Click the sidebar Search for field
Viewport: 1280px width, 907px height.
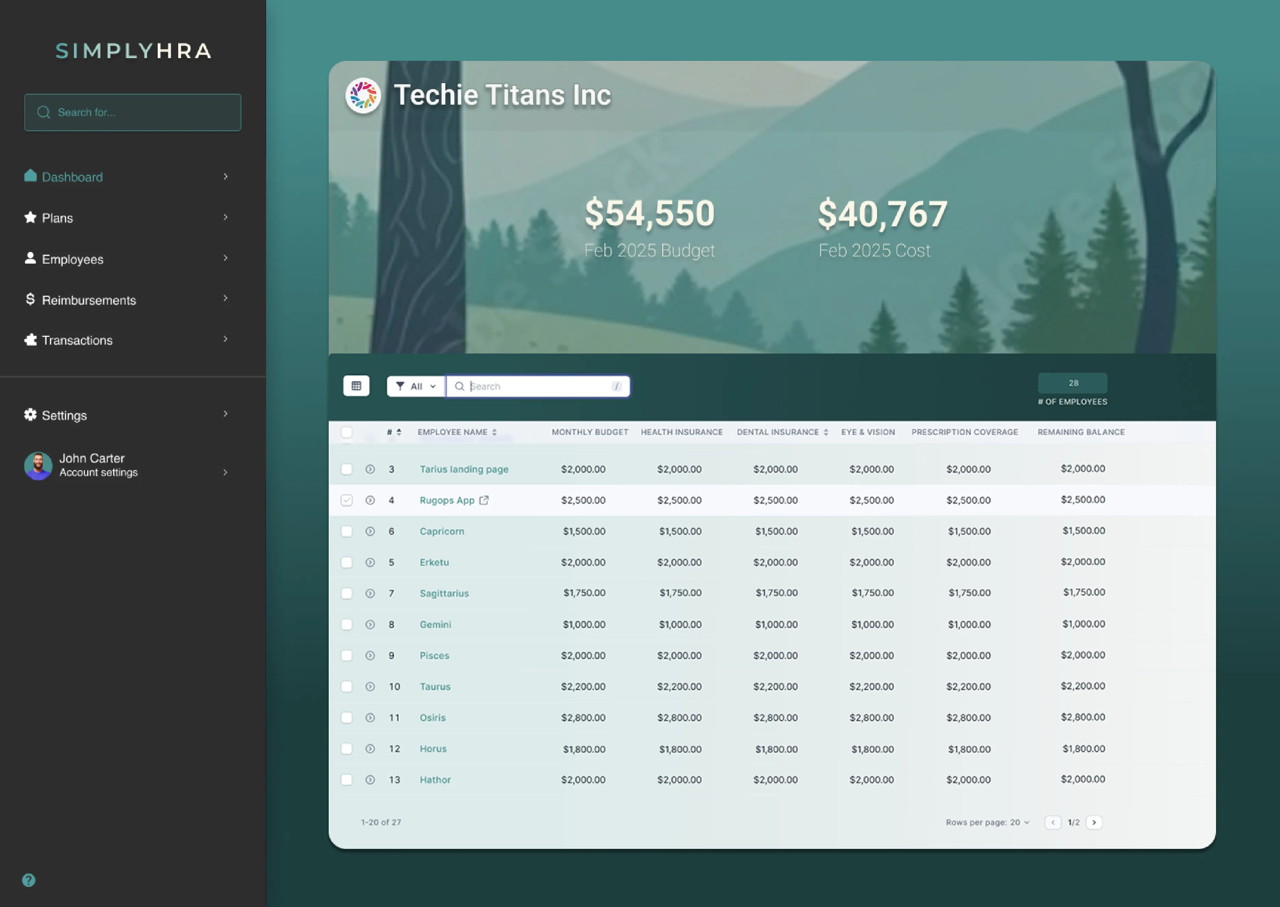[x=133, y=112]
